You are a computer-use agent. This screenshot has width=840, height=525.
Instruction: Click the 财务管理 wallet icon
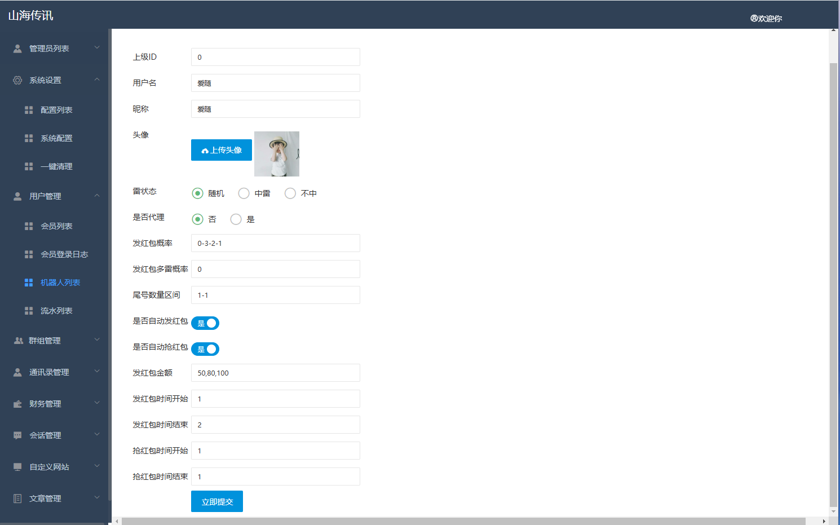(x=17, y=404)
